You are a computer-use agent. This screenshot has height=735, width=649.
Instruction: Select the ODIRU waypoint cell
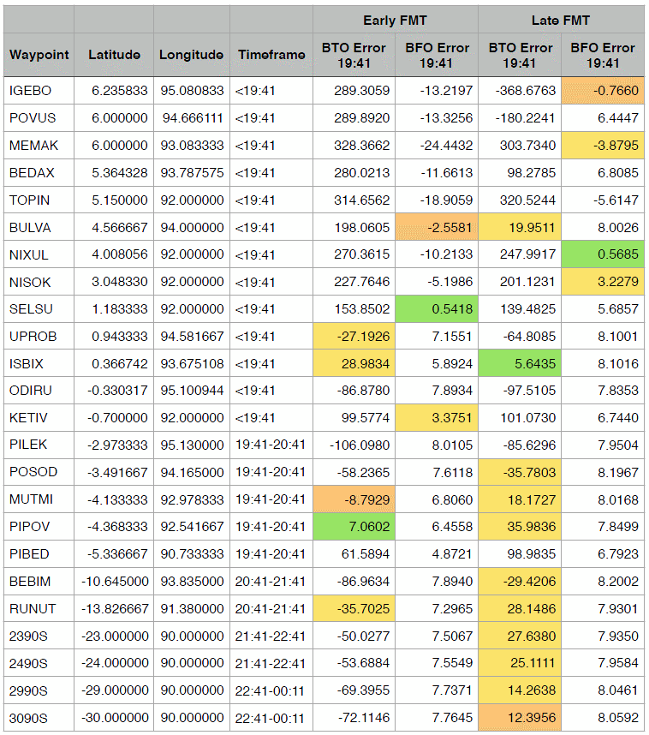pyautogui.click(x=39, y=391)
